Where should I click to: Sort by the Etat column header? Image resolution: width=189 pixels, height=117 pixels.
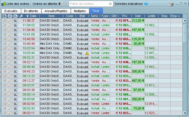pyautogui.click(x=82, y=16)
